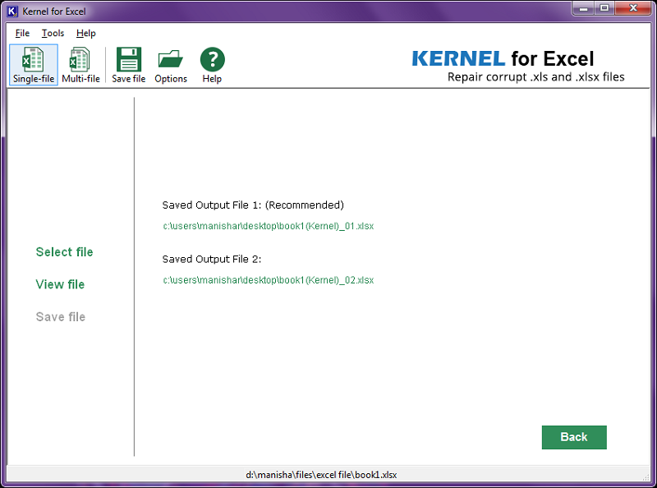Switch to Multi-file repair mode
The height and width of the screenshot is (488, 657).
[x=80, y=65]
